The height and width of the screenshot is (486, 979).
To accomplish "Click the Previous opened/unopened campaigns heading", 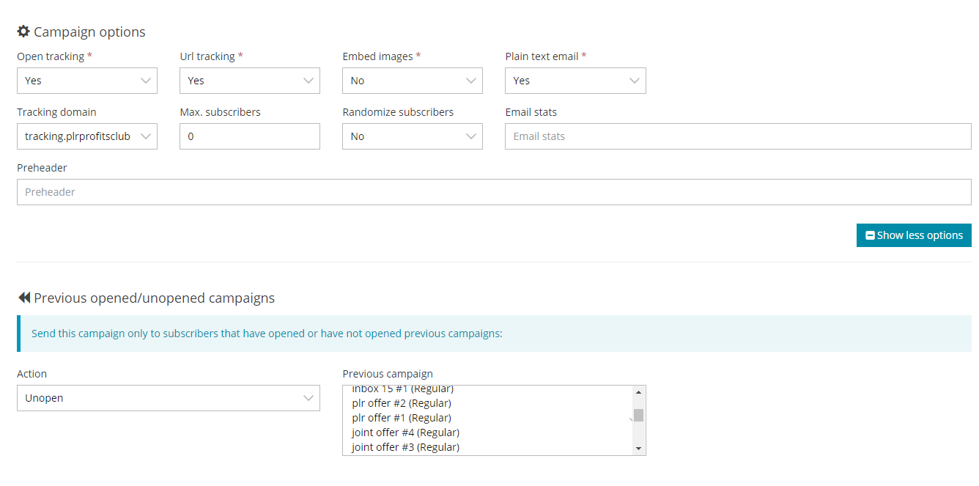I will click(154, 298).
